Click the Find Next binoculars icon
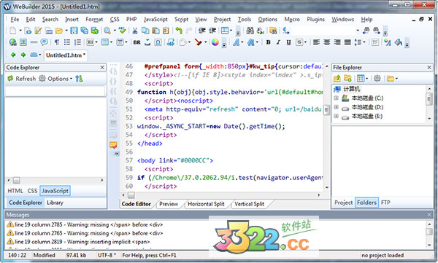 [x=377, y=31]
